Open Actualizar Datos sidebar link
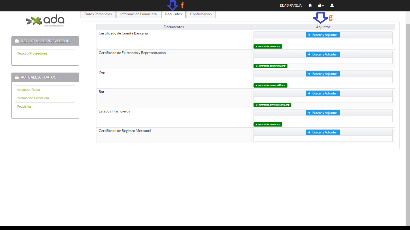This screenshot has width=410, height=230. click(x=28, y=90)
